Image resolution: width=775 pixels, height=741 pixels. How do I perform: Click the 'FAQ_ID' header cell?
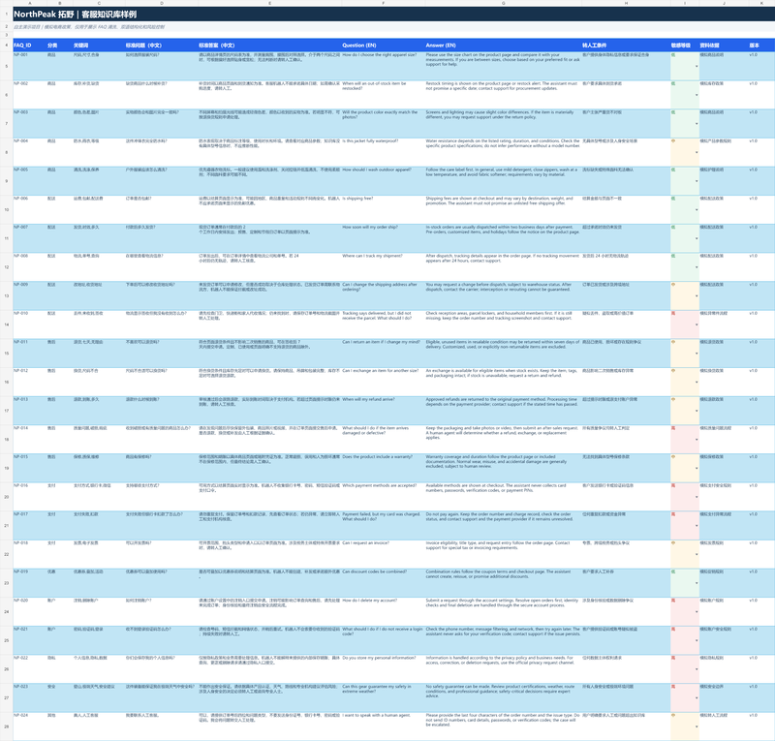(30, 45)
